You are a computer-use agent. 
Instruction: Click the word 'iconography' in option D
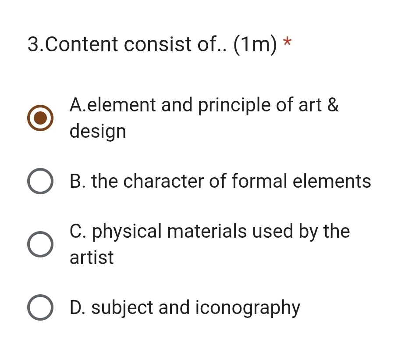tap(248, 307)
